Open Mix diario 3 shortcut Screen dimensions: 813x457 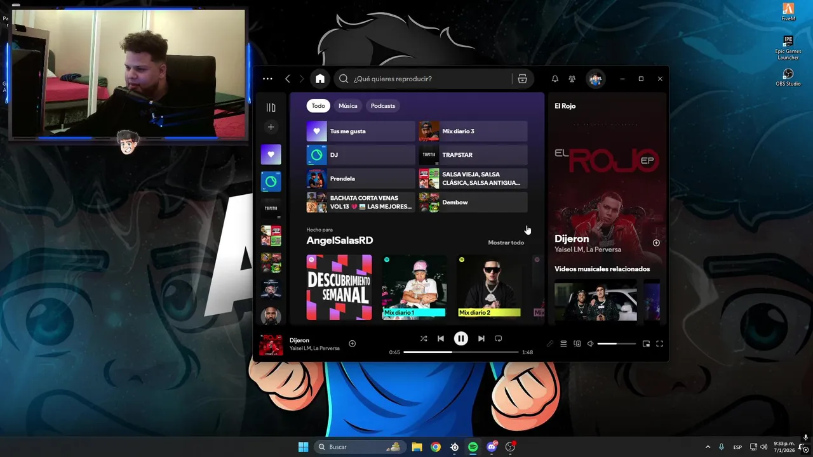473,131
